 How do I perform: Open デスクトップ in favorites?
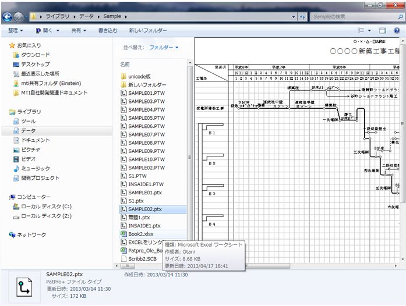35,64
